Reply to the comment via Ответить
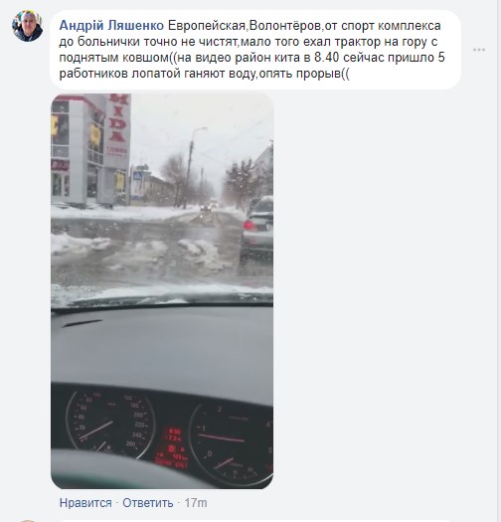The image size is (501, 522). click(148, 503)
